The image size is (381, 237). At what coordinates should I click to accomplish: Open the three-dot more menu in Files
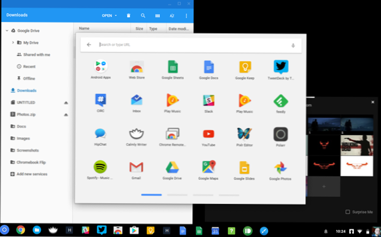tap(186, 16)
